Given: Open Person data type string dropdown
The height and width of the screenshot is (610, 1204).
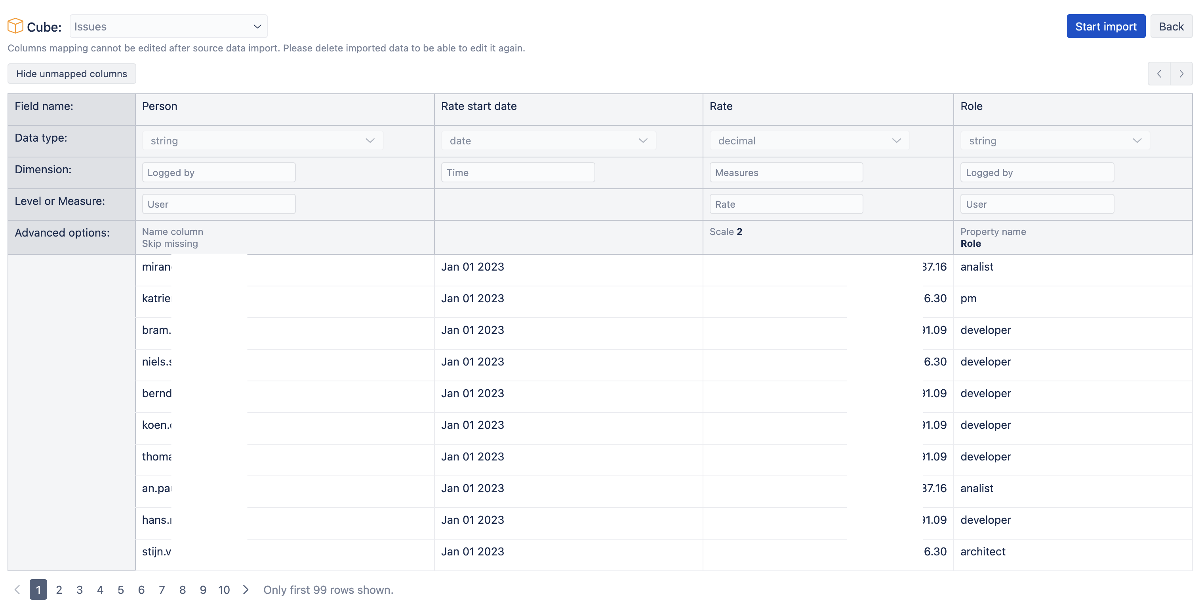Looking at the screenshot, I should pyautogui.click(x=262, y=140).
